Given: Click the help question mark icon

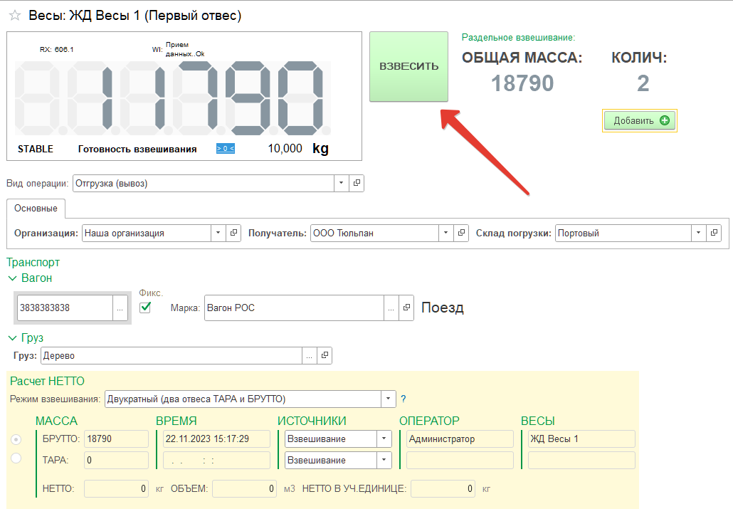Looking at the screenshot, I should [404, 399].
